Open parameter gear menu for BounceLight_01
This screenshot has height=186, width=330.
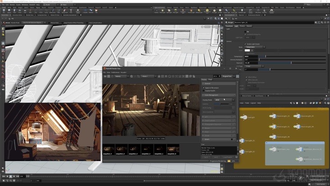[x=316, y=22]
